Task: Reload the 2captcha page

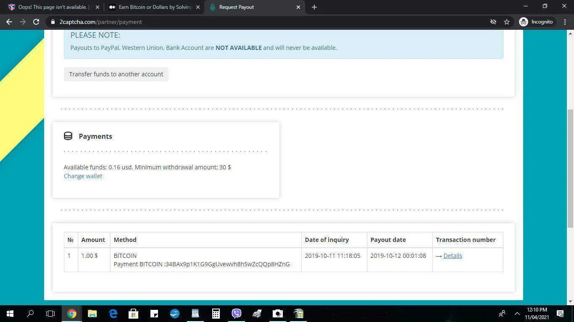Action: coord(36,22)
